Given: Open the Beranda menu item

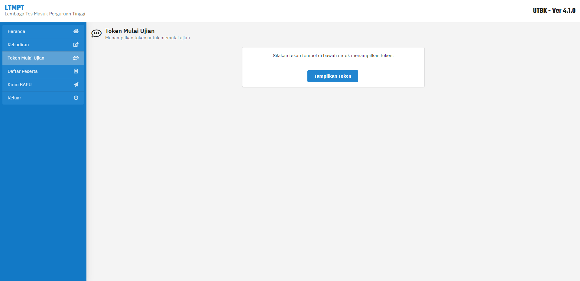Looking at the screenshot, I should [x=43, y=31].
